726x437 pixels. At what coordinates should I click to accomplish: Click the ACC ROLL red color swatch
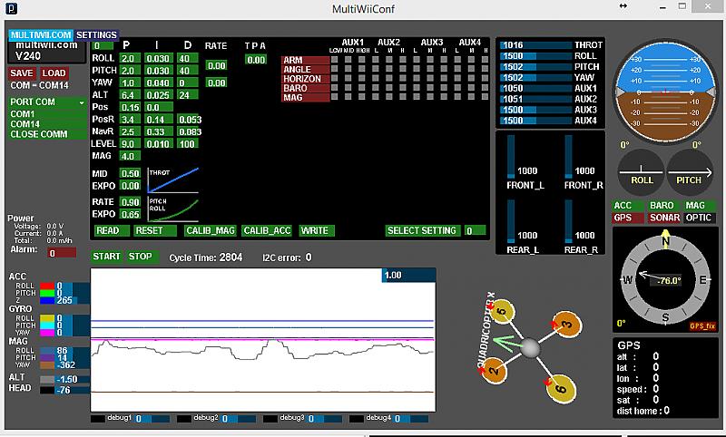(47, 286)
